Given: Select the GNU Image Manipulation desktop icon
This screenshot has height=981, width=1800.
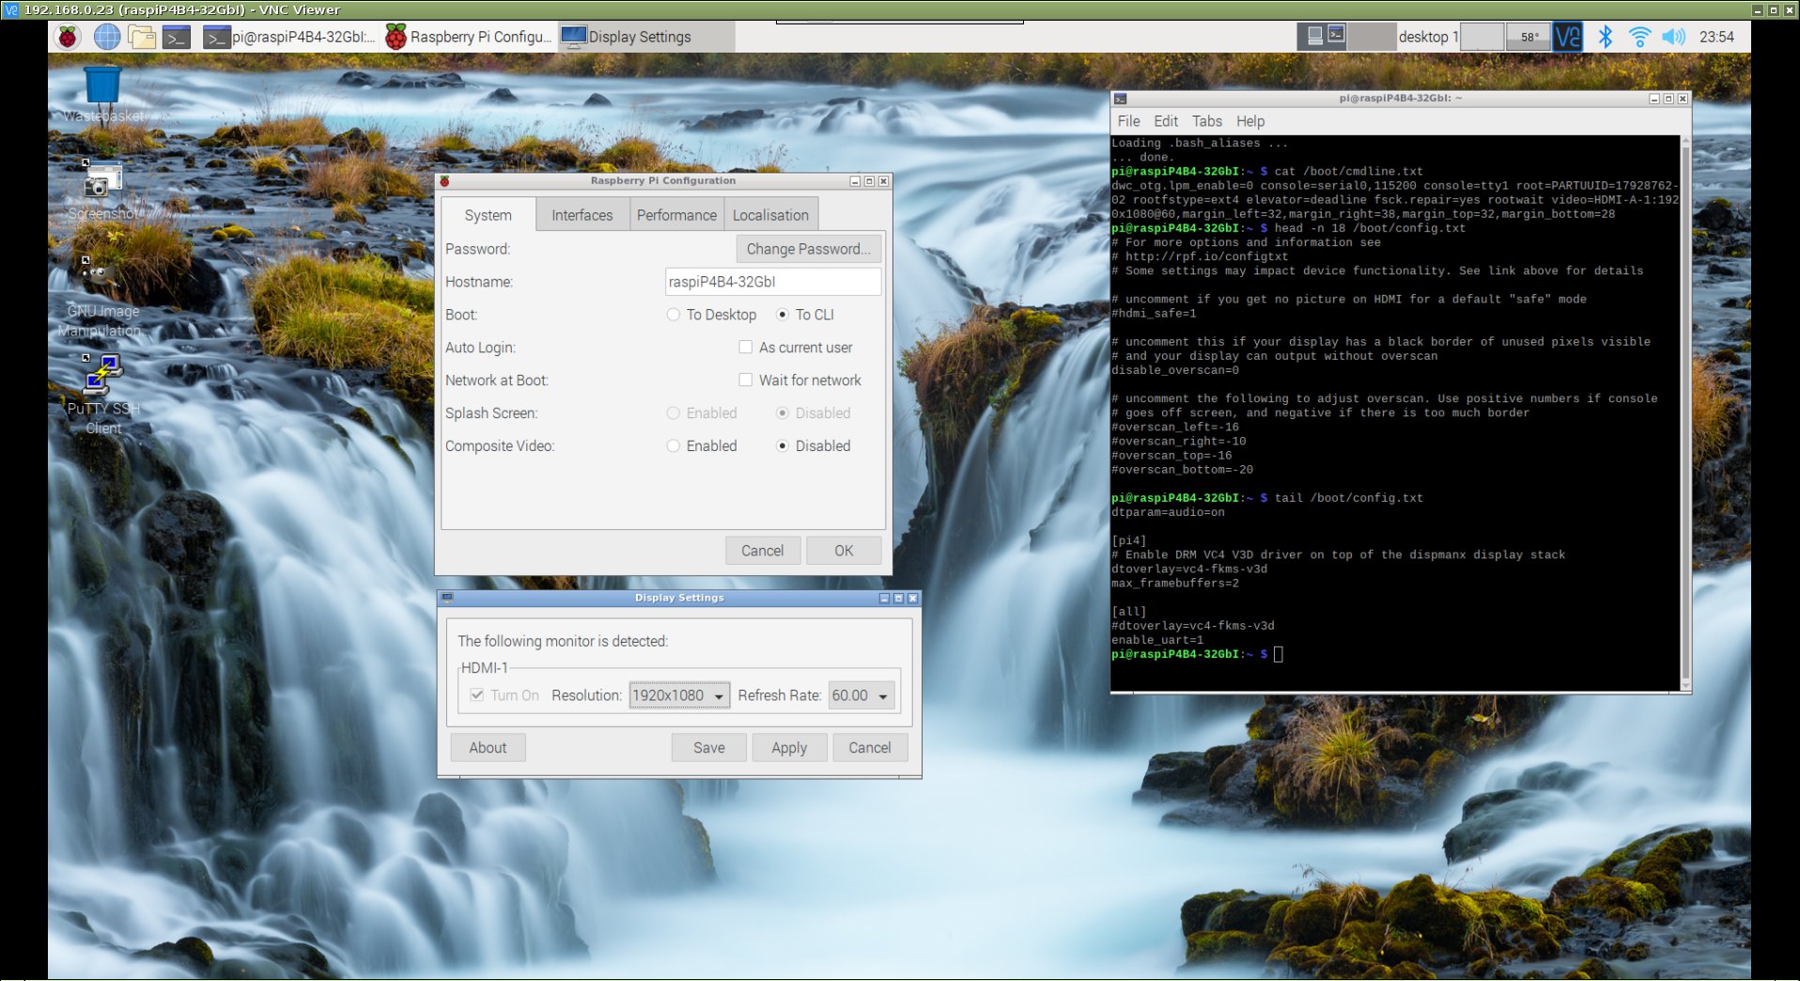Looking at the screenshot, I should [101, 297].
